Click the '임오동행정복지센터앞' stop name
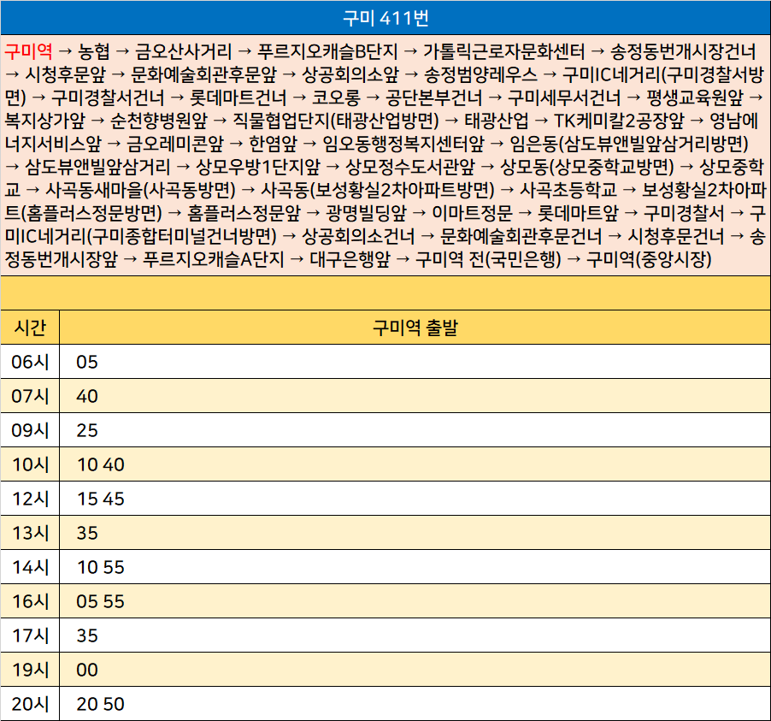 point(403,144)
